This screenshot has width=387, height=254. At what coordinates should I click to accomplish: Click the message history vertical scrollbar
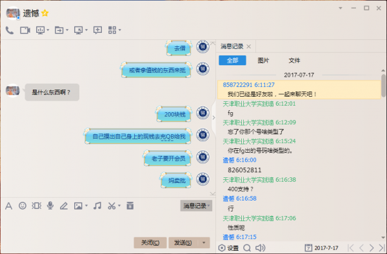tap(383, 86)
